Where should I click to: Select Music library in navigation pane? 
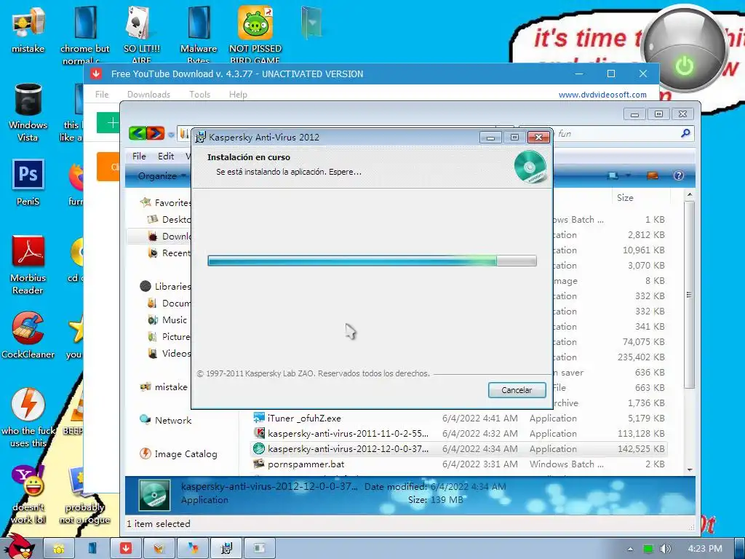click(167, 320)
